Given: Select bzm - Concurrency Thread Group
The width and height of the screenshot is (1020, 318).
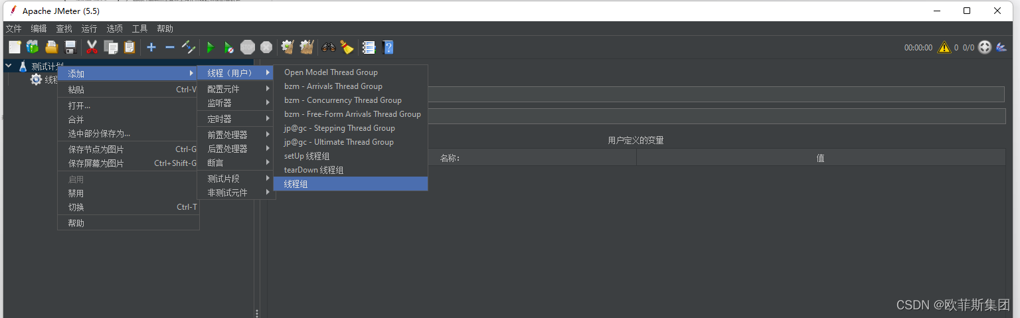Looking at the screenshot, I should (351, 100).
